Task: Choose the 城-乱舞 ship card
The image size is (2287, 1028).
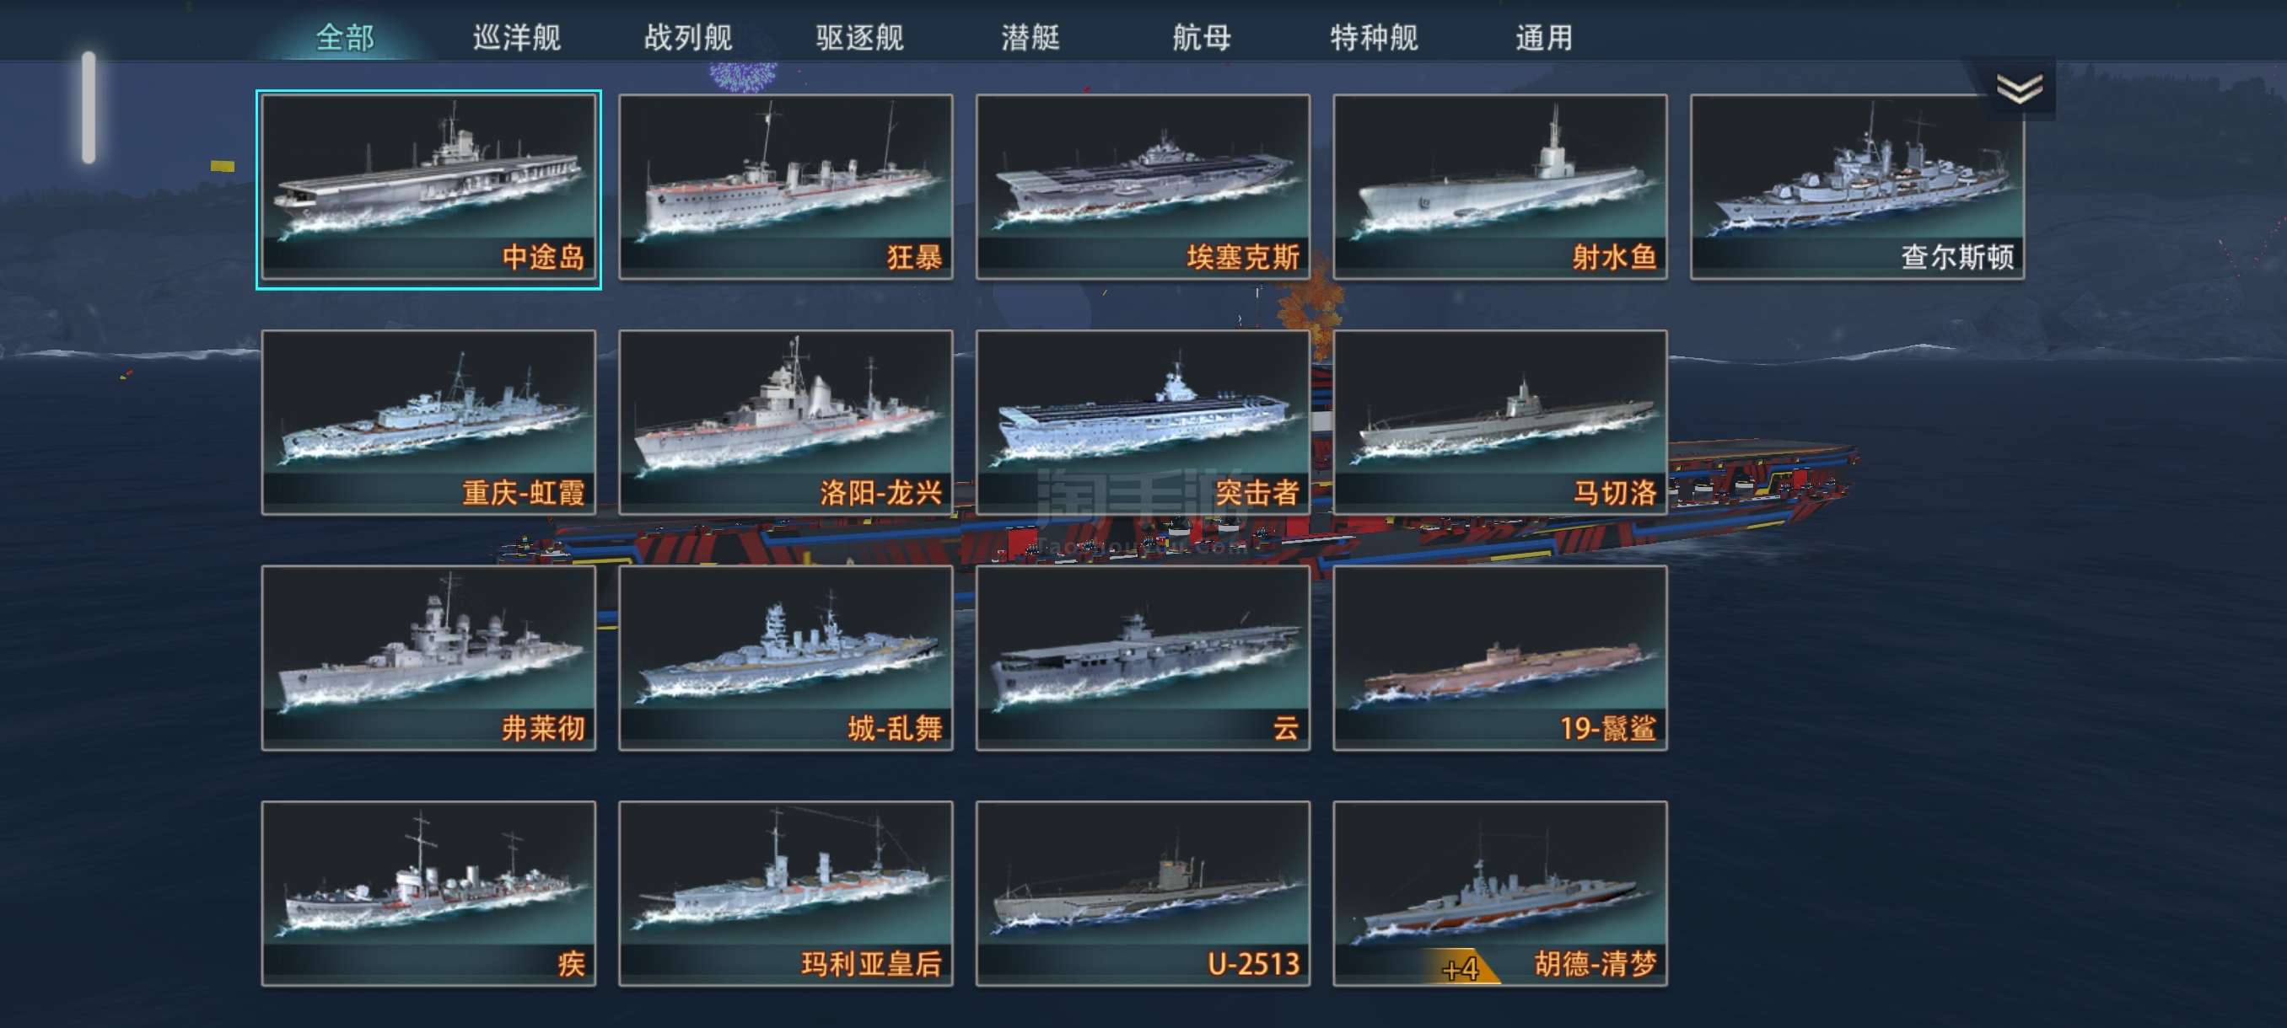Action: click(786, 658)
